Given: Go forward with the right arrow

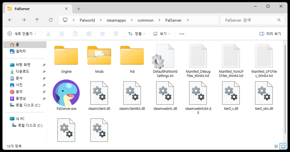Looking at the screenshot, I should (x=24, y=20).
